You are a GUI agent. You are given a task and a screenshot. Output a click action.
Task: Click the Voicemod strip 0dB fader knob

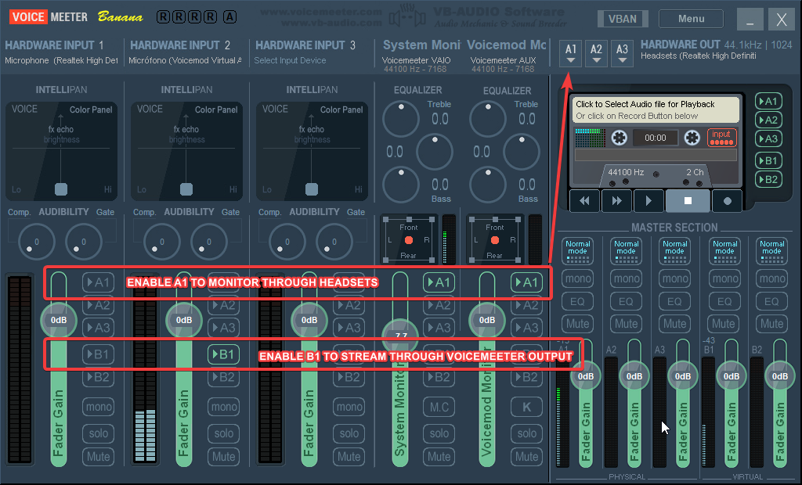pos(487,320)
